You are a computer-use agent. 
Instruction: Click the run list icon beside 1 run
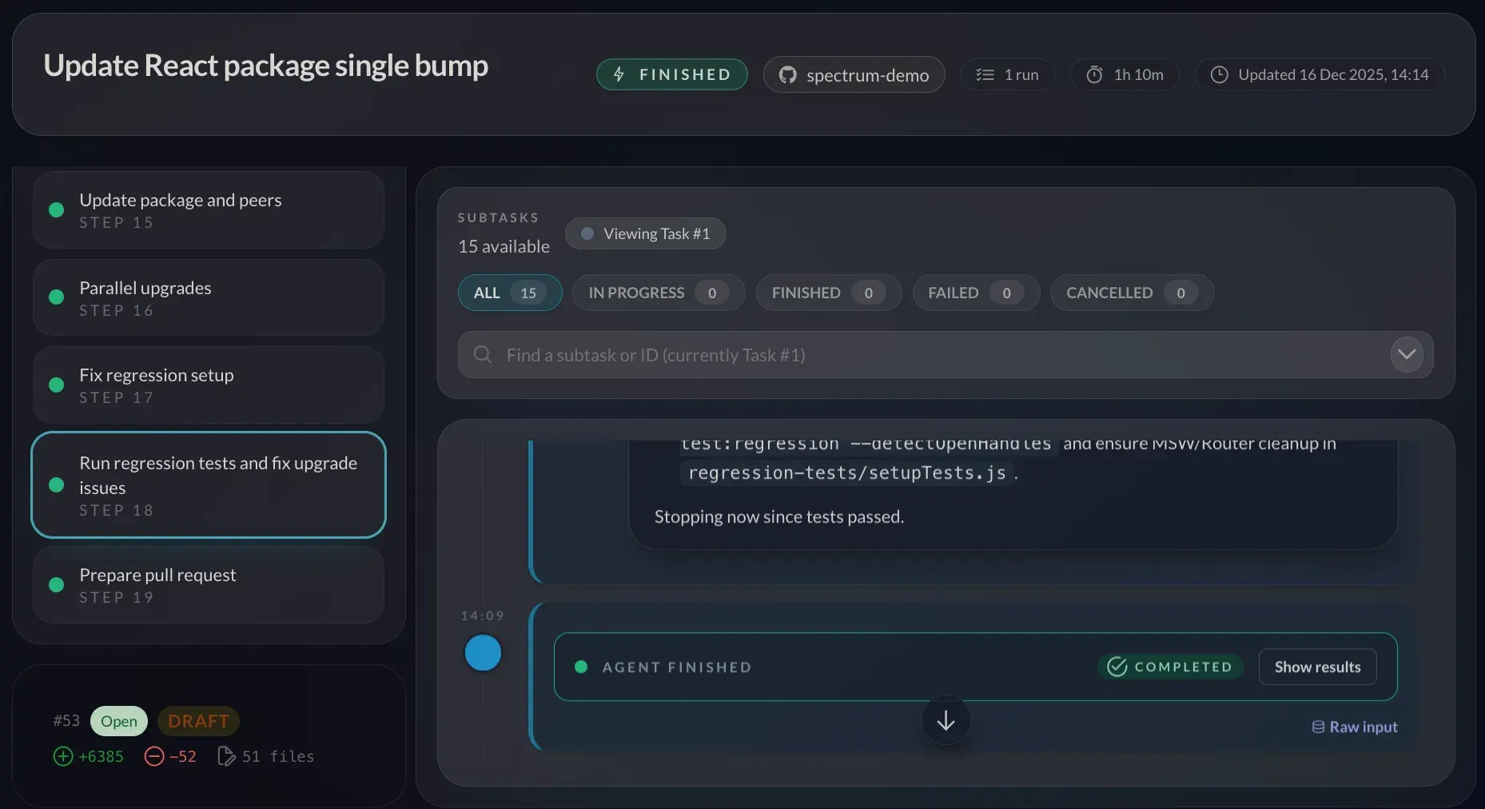click(x=985, y=74)
